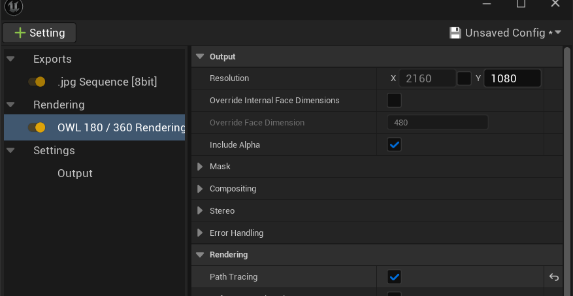Click the add Setting button

point(39,33)
